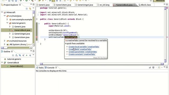Open the Outline view menu arrow
This screenshot has height=95, width=169.
click(x=34, y=55)
